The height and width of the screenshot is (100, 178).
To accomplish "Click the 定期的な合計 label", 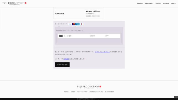I will 59,14.
